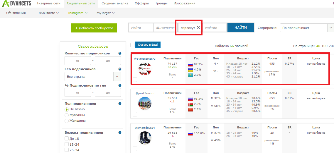This screenshot has width=334, height=153.
Task: Select the 29 685 subscribers value
Action: pyautogui.click(x=172, y=133)
